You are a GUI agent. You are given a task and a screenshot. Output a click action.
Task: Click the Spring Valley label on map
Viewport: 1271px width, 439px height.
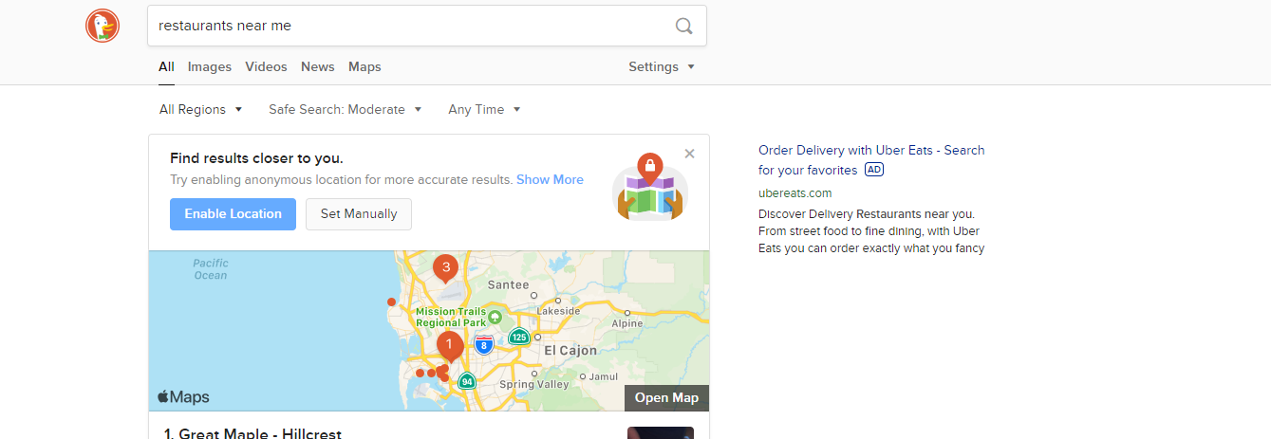click(533, 384)
